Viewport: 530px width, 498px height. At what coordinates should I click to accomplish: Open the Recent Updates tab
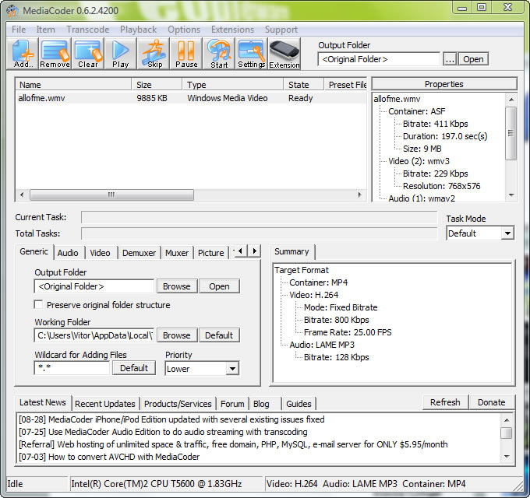point(104,404)
